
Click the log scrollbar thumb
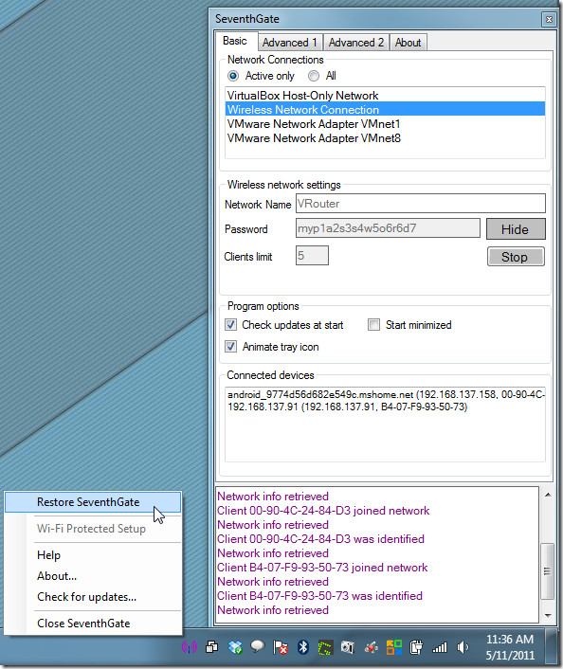click(x=547, y=570)
